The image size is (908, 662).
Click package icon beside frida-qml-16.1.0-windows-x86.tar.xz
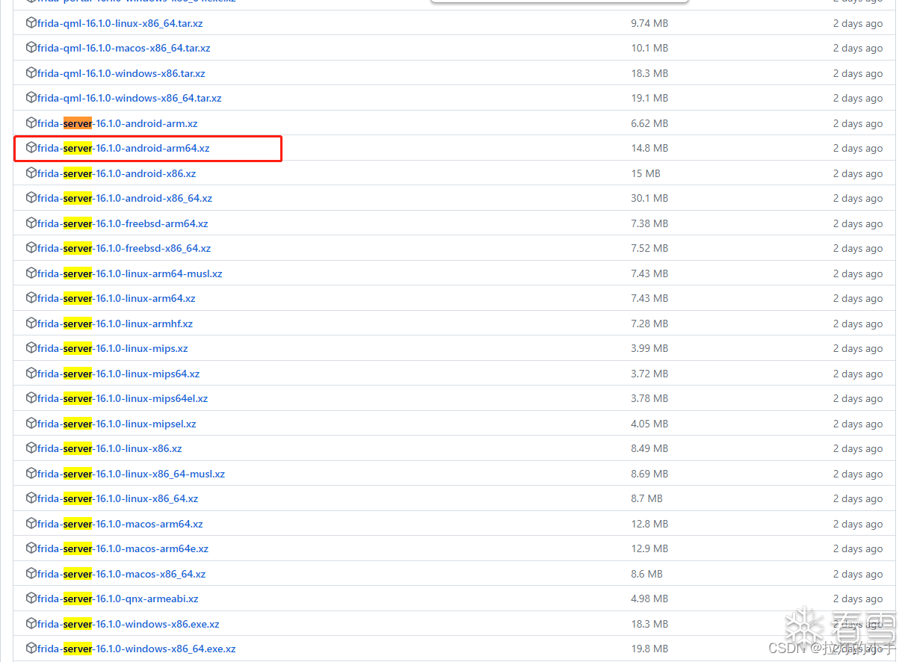(31, 73)
